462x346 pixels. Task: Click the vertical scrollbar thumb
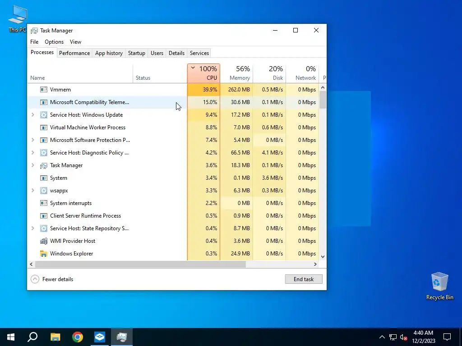[x=323, y=100]
